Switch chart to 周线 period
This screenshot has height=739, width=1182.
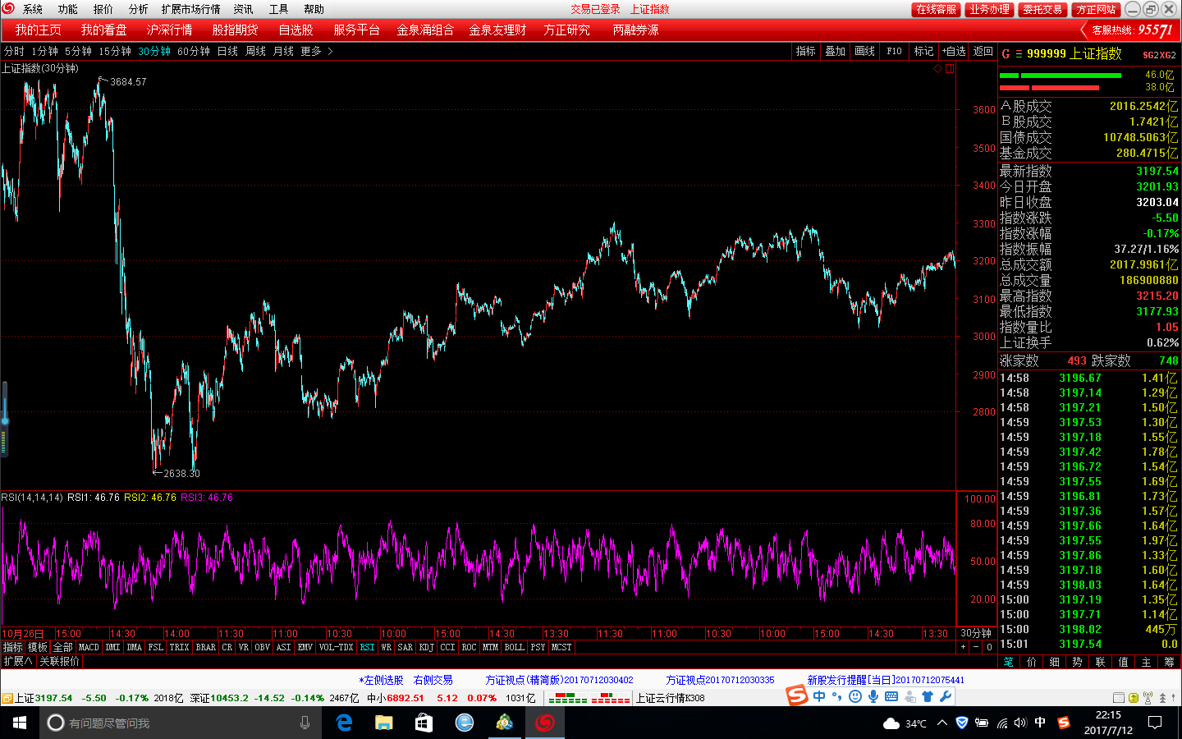255,51
